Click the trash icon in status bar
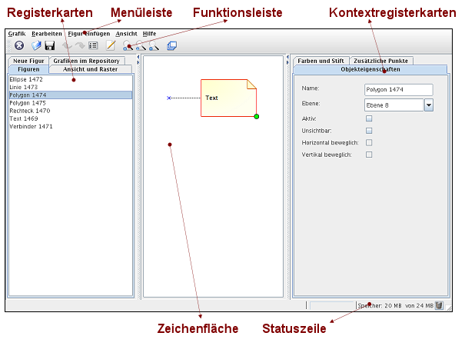This screenshot has height=346, width=465. 439,305
